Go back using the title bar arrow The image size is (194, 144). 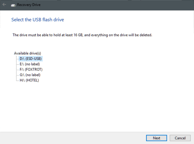4,5
